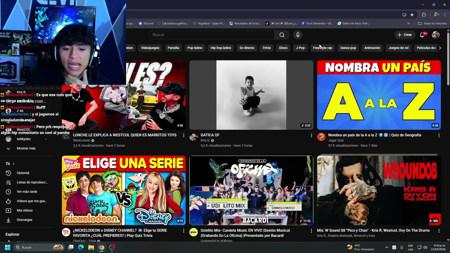Viewport: 450px width, 253px height.
Task: Expand the Tú section chevron
Action: [14, 164]
